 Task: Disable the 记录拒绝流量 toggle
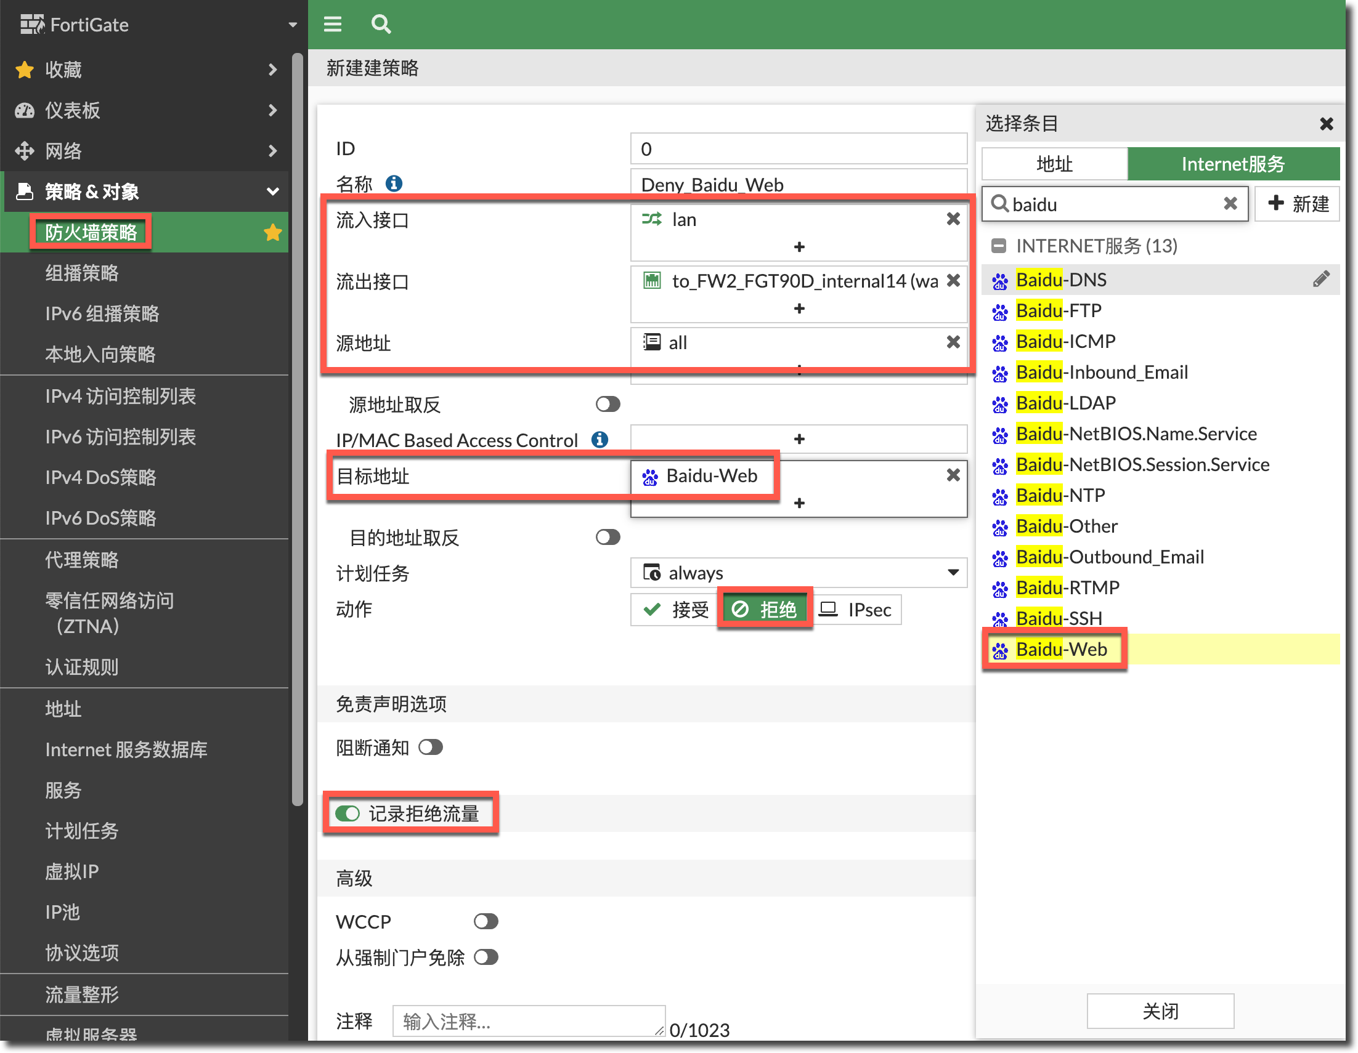point(348,813)
